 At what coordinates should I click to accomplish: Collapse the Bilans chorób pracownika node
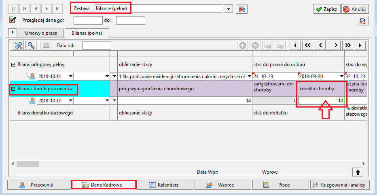coord(13,89)
